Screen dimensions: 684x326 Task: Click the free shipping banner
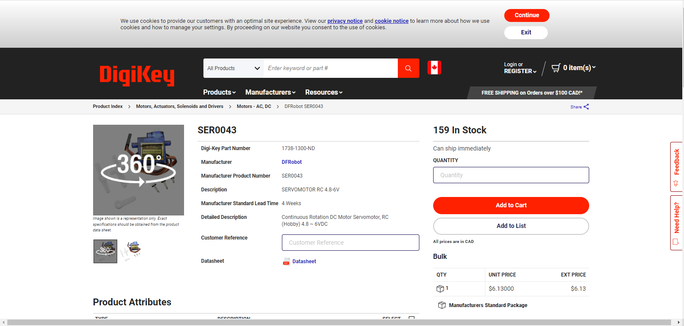(532, 93)
